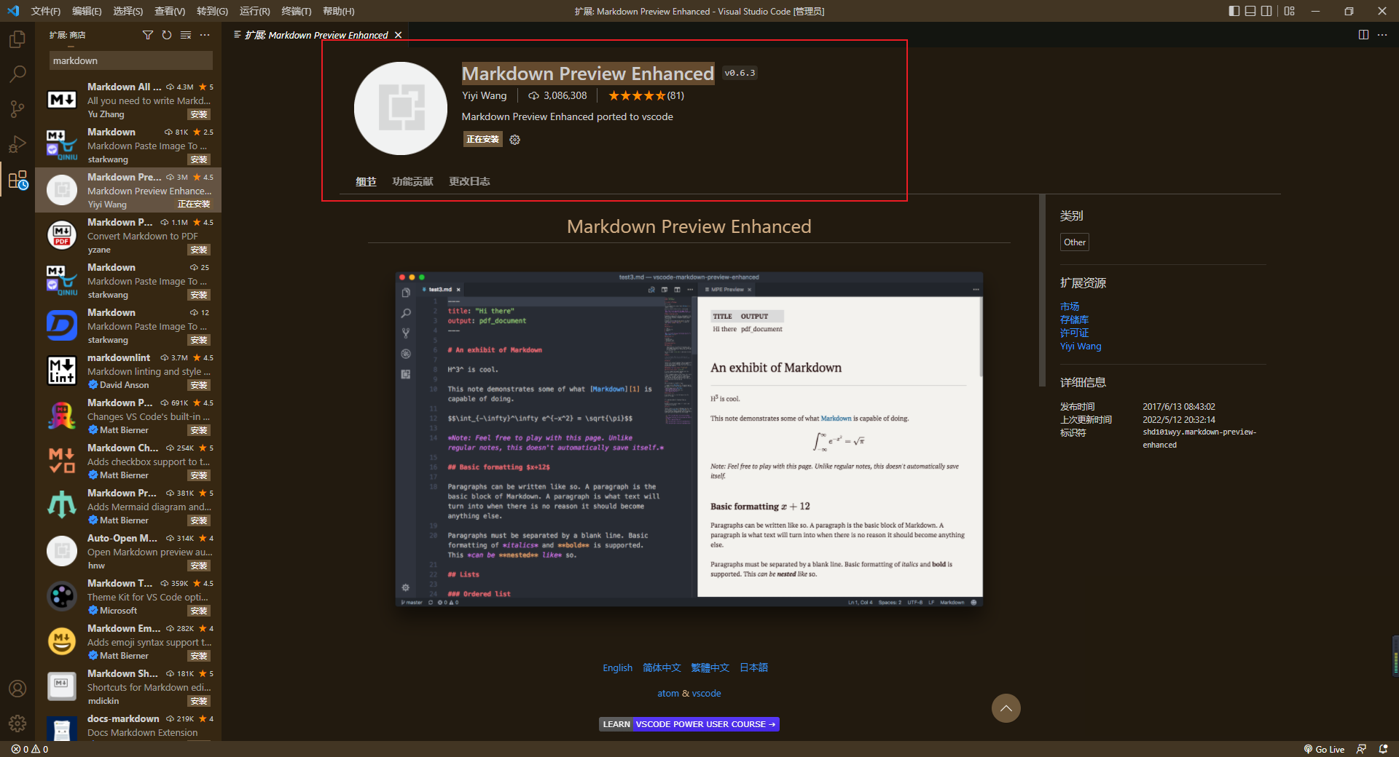Toggle the bottom panel layout button
The height and width of the screenshot is (757, 1399).
1250,11
